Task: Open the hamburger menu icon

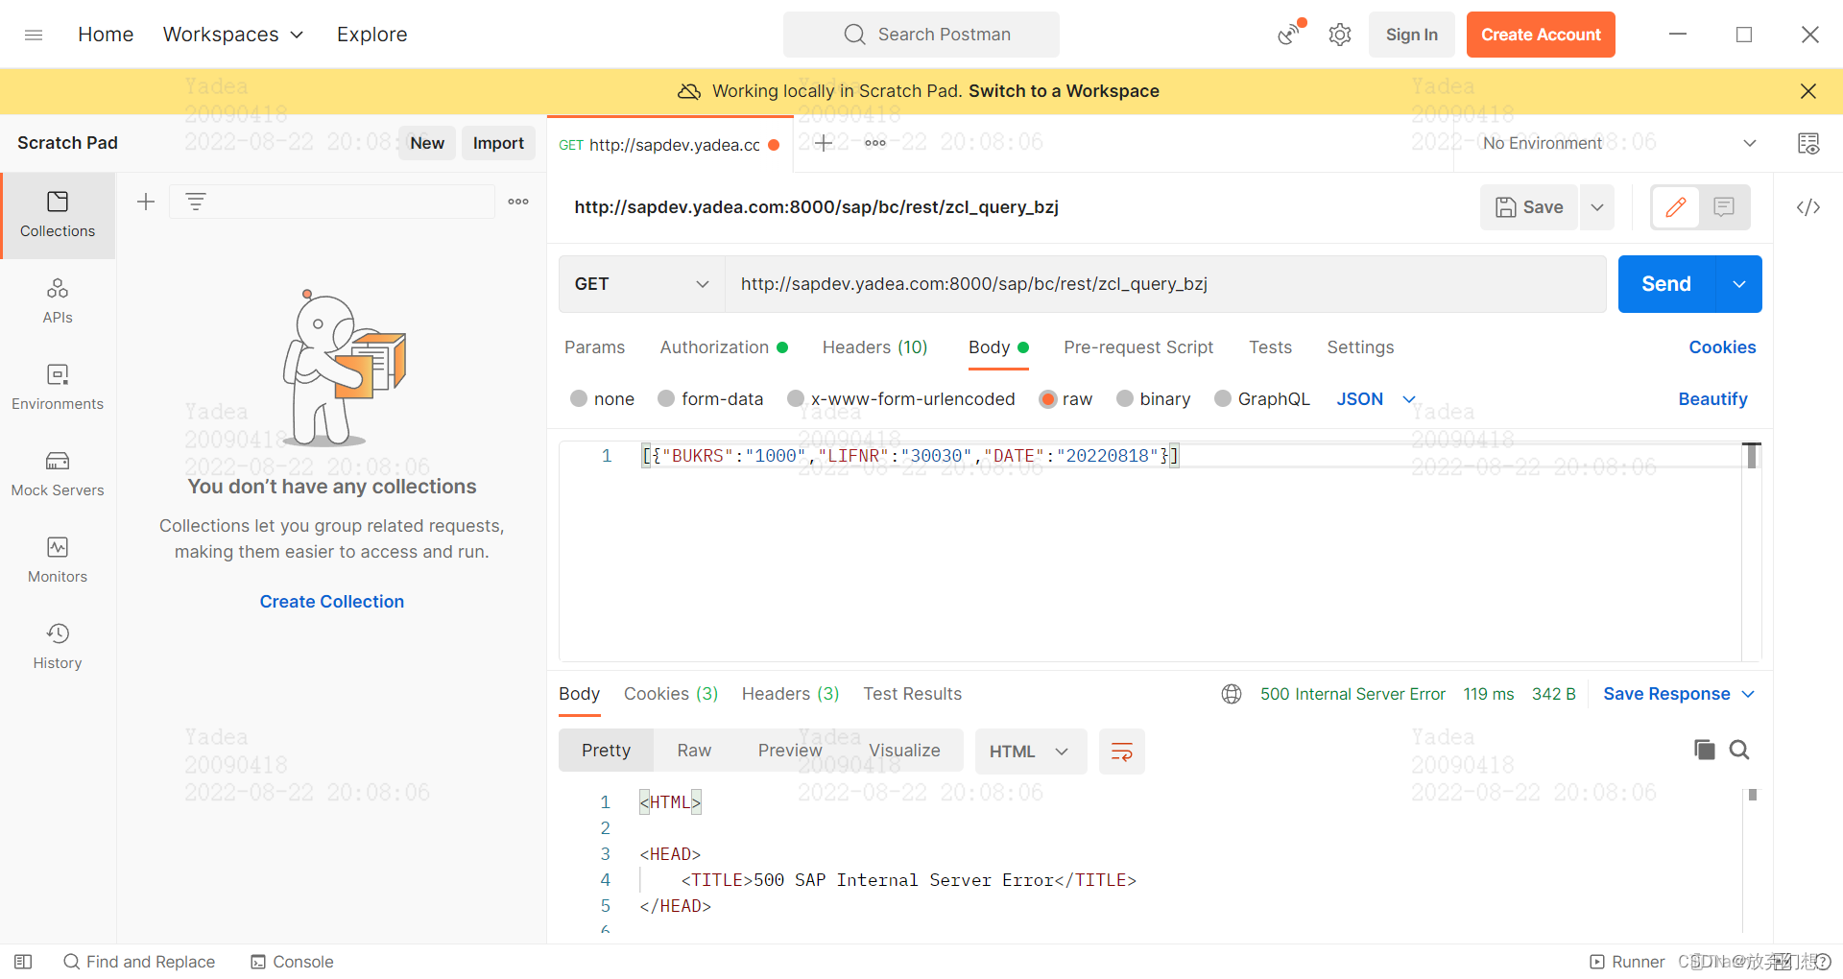Action: [34, 35]
